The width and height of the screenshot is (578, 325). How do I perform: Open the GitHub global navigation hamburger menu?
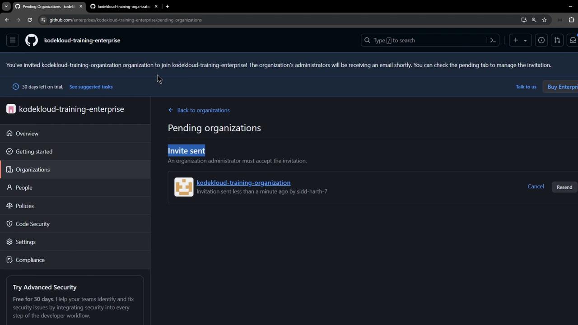pyautogui.click(x=13, y=40)
